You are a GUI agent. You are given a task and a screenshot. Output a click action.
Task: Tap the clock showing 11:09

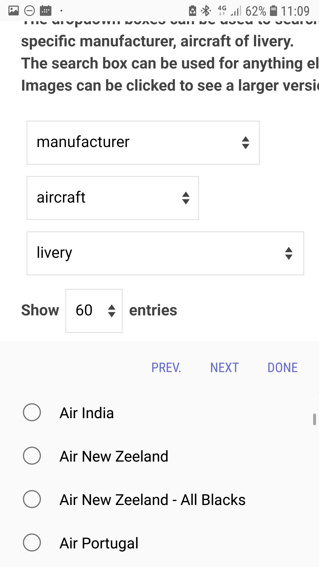coord(295,11)
